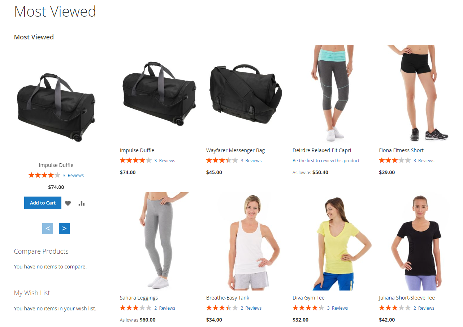This screenshot has height=327, width=463.
Task: Open Wayfarer Messenger Bag product title
Action: point(235,150)
